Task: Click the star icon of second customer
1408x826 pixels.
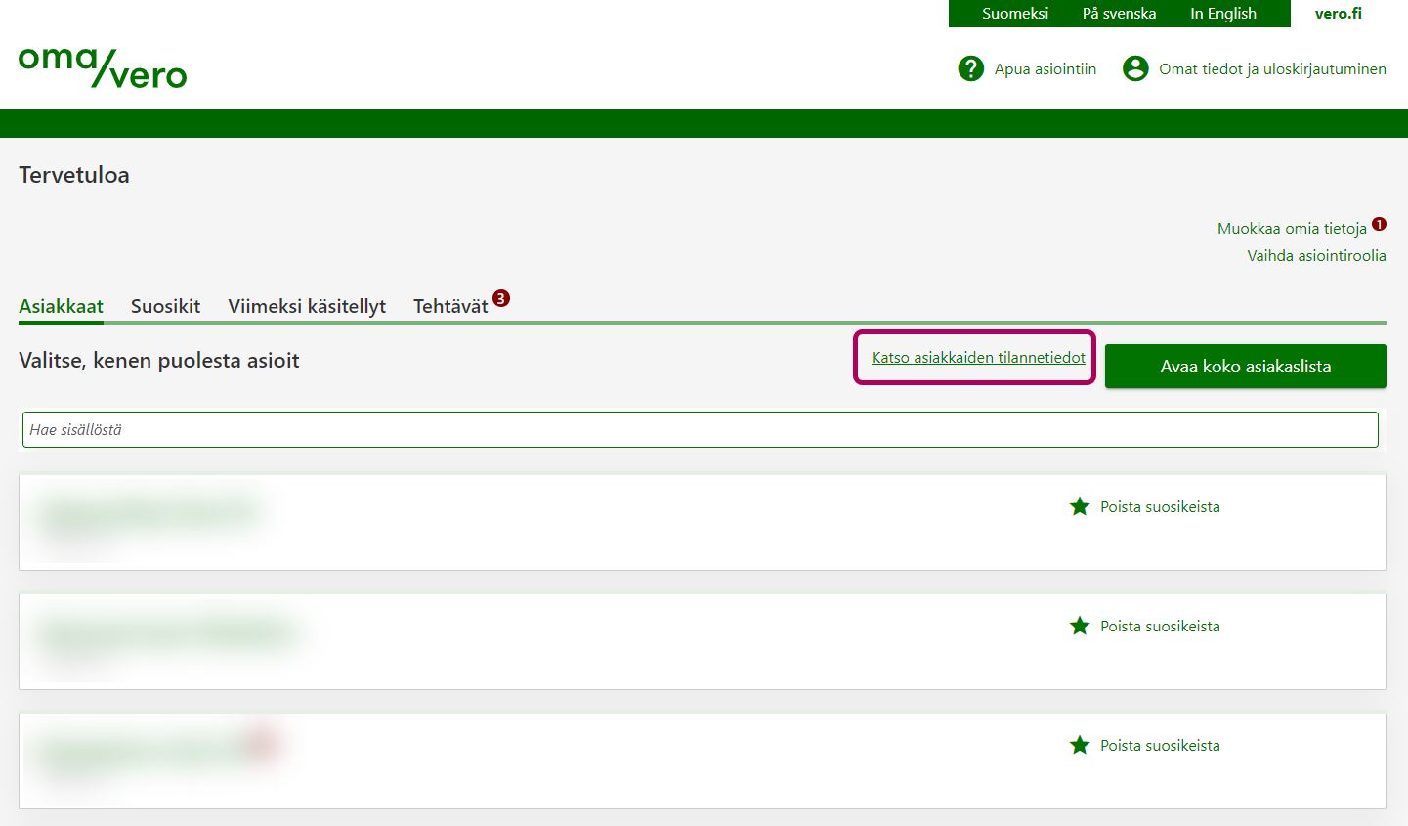Action: click(1080, 626)
